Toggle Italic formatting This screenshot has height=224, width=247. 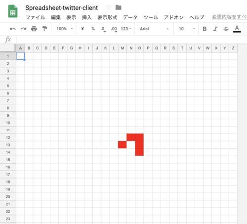(215, 29)
